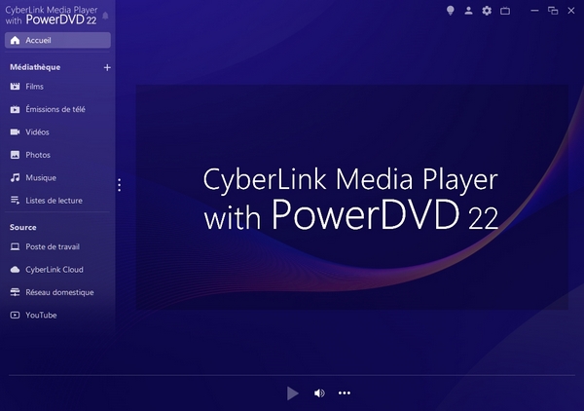The width and height of the screenshot is (584, 411).
Task: Mute the volume speaker icon
Action: [319, 393]
